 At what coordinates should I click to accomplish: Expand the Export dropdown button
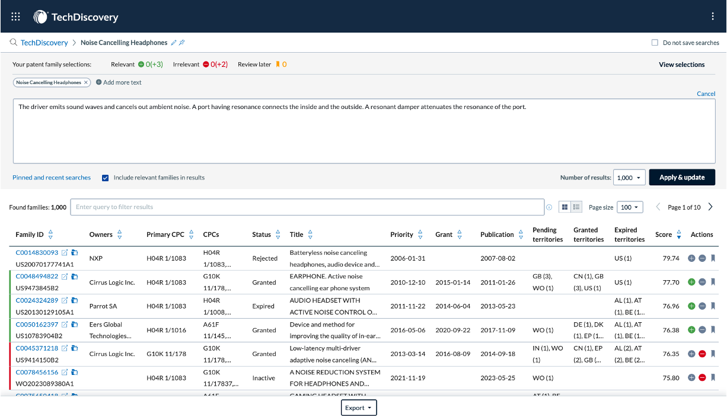tap(359, 408)
